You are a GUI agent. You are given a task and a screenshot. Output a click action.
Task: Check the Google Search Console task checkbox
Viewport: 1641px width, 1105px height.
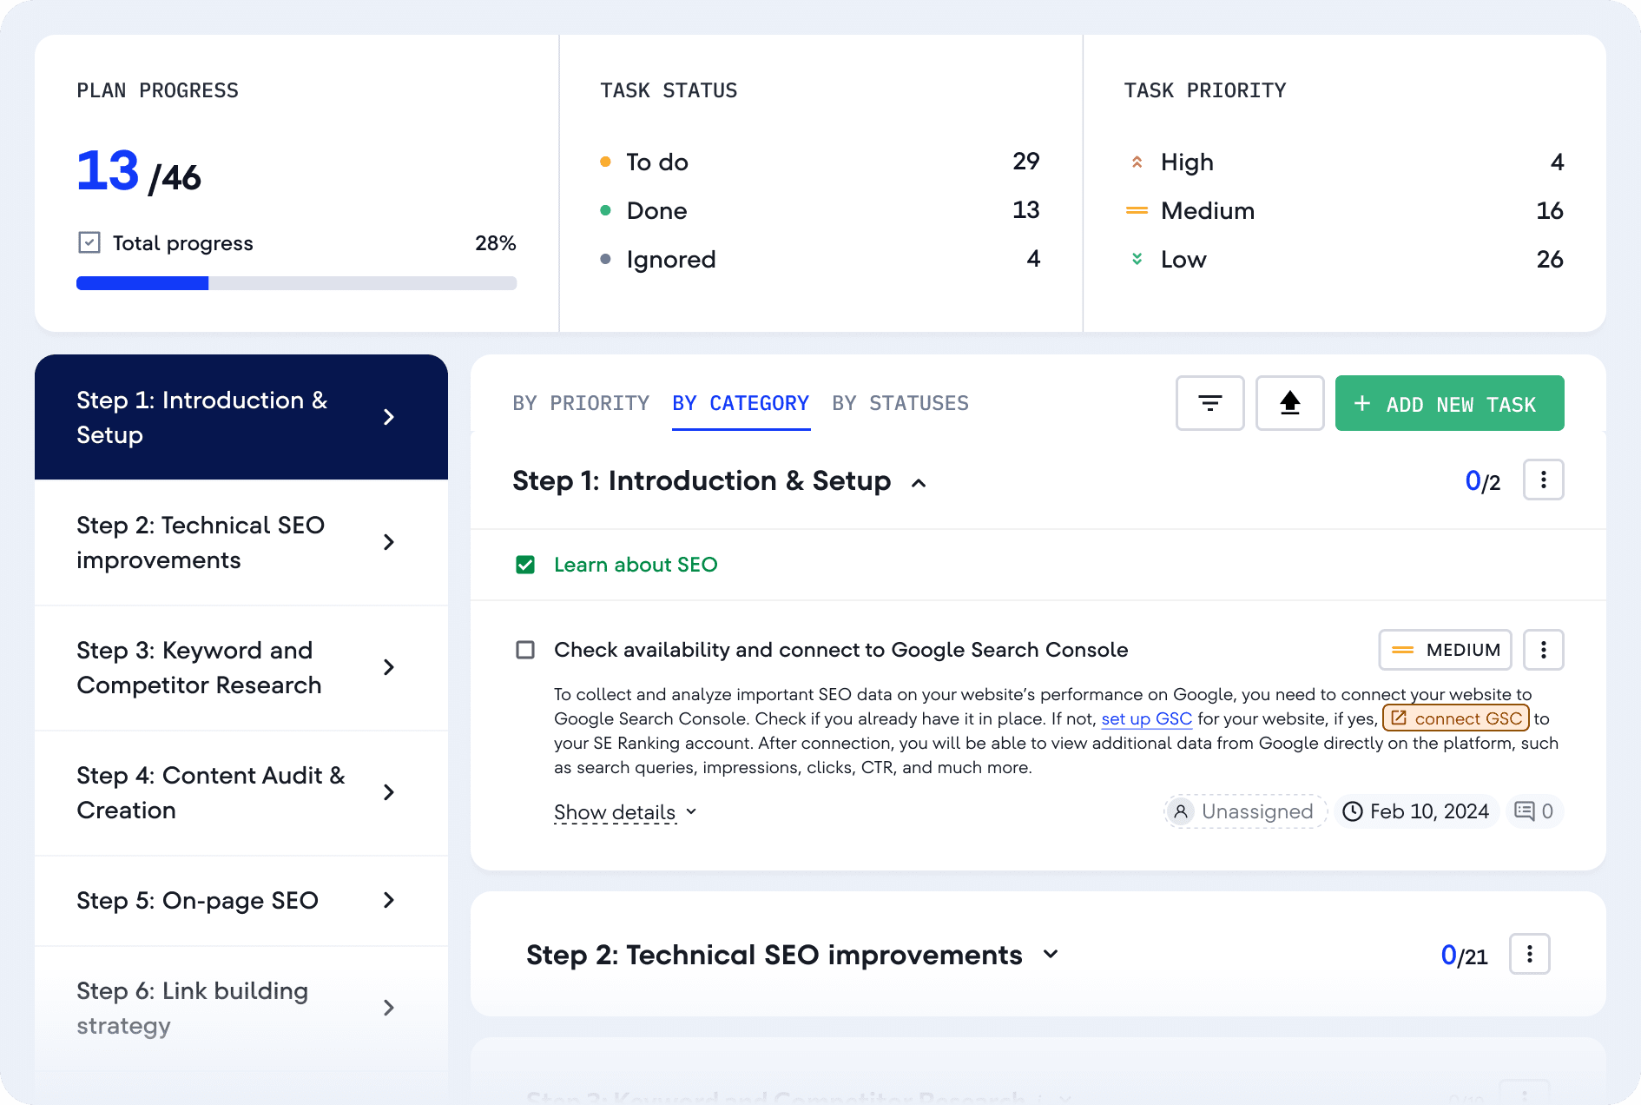point(525,650)
